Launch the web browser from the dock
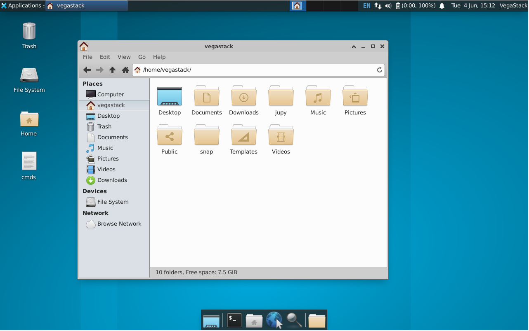The height and width of the screenshot is (331, 529). pyautogui.click(x=274, y=319)
